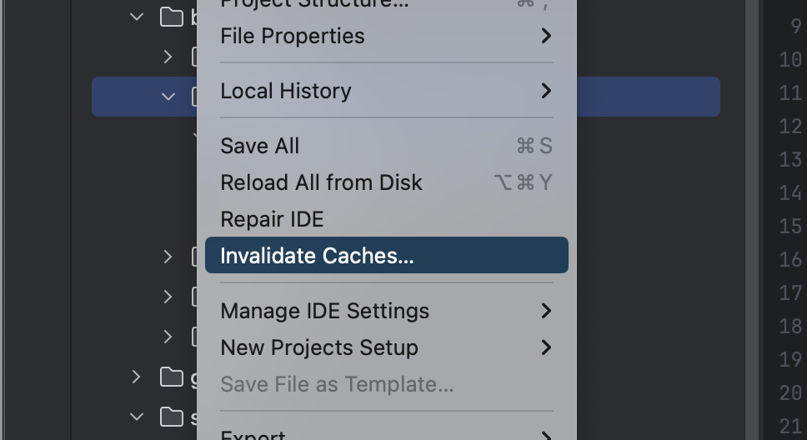Click folder icon next to Save File as Template
807x440 pixels.
(172, 377)
